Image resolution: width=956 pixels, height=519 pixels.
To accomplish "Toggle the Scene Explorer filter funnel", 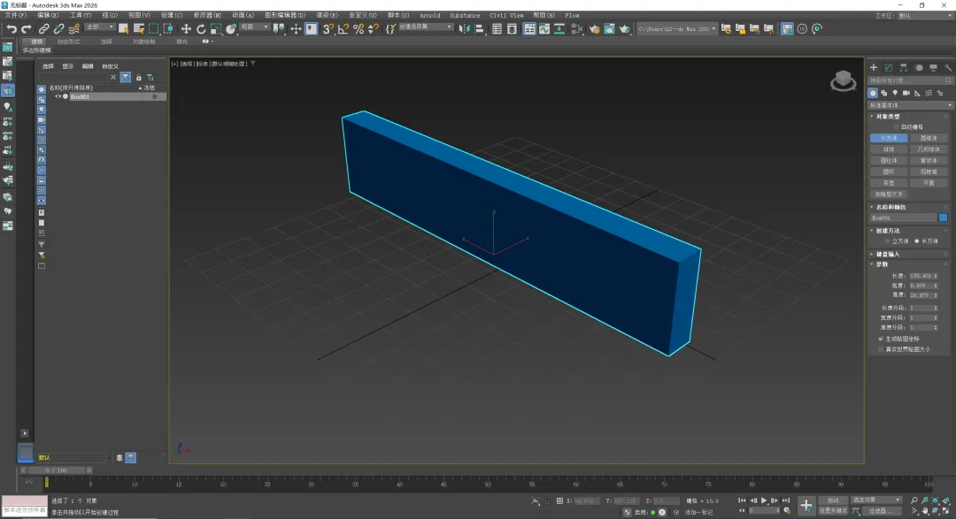I will [126, 77].
